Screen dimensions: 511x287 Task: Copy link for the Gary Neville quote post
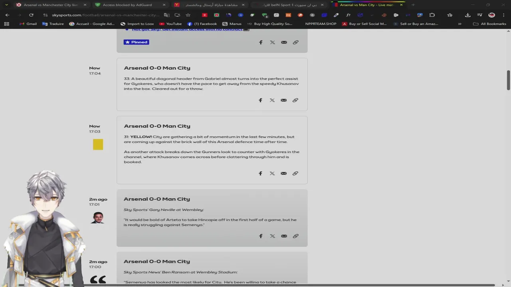[x=295, y=236]
